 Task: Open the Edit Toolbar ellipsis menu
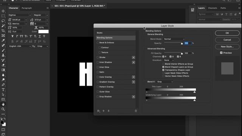(x=3, y=114)
